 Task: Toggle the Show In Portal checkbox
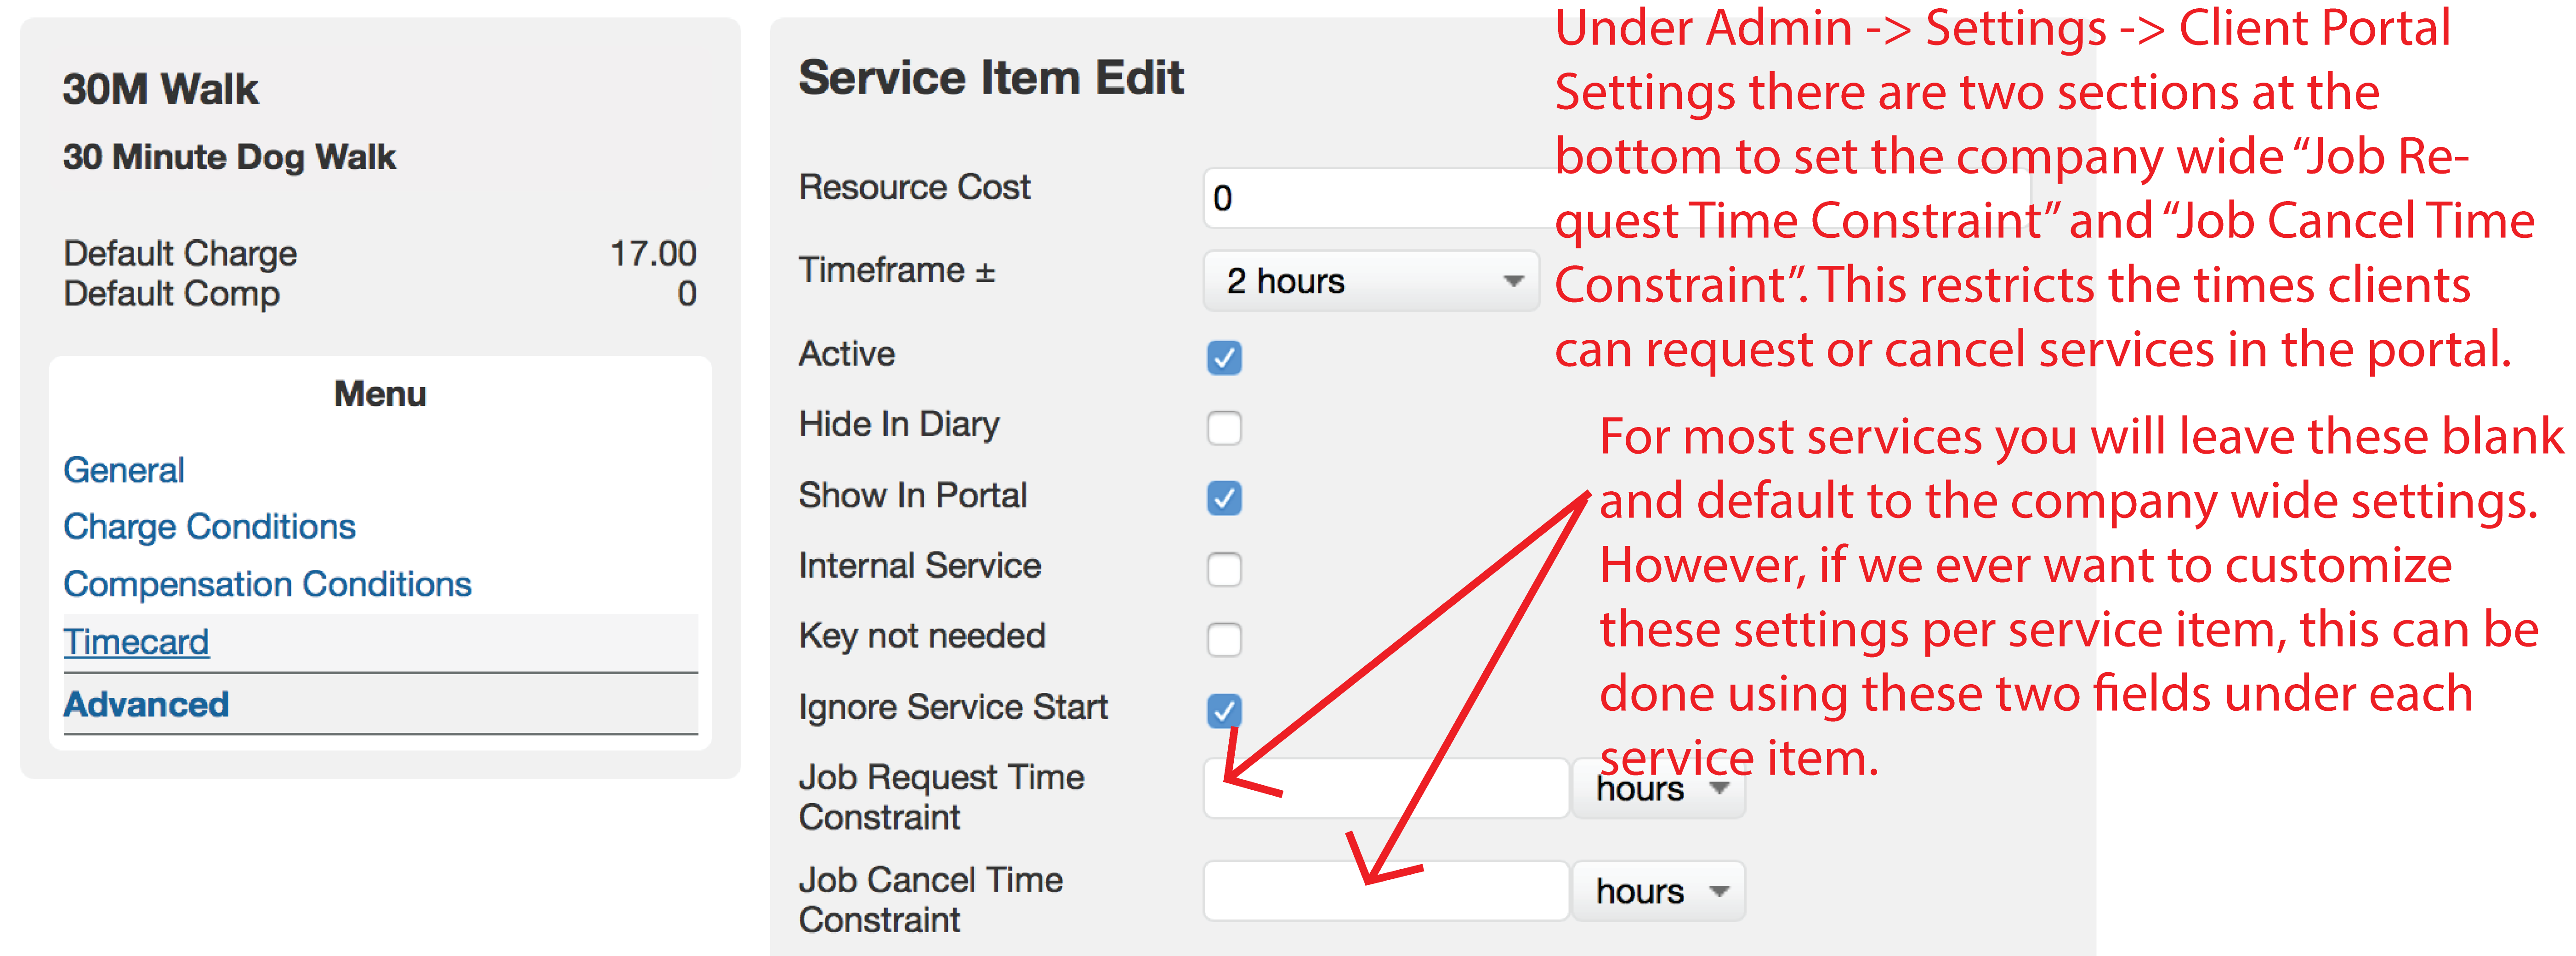[x=1224, y=497]
